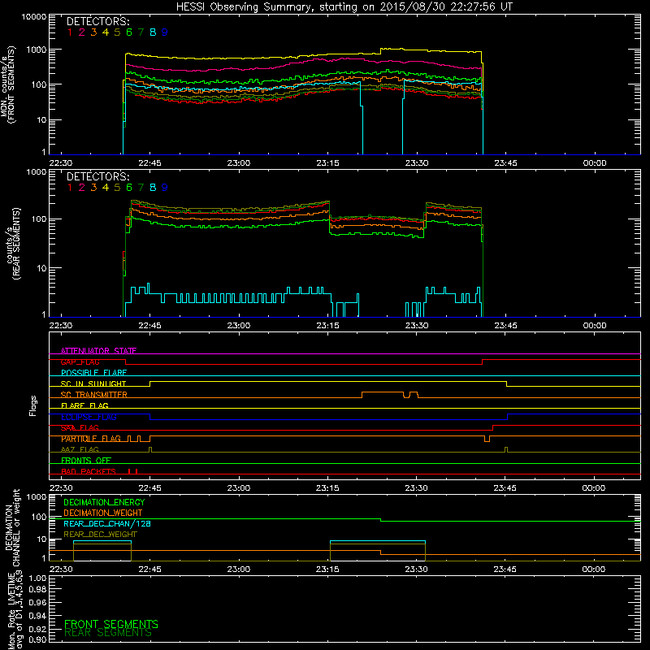
Task: Click 23:45 time label under the decimation panel
Action: coord(505,570)
